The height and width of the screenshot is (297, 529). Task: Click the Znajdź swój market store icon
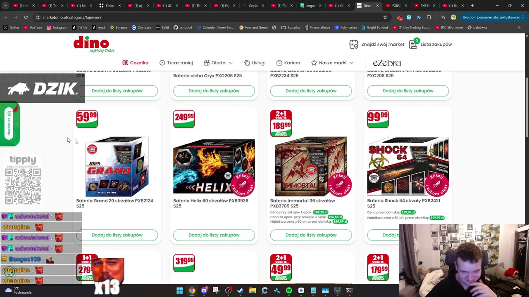tap(353, 44)
